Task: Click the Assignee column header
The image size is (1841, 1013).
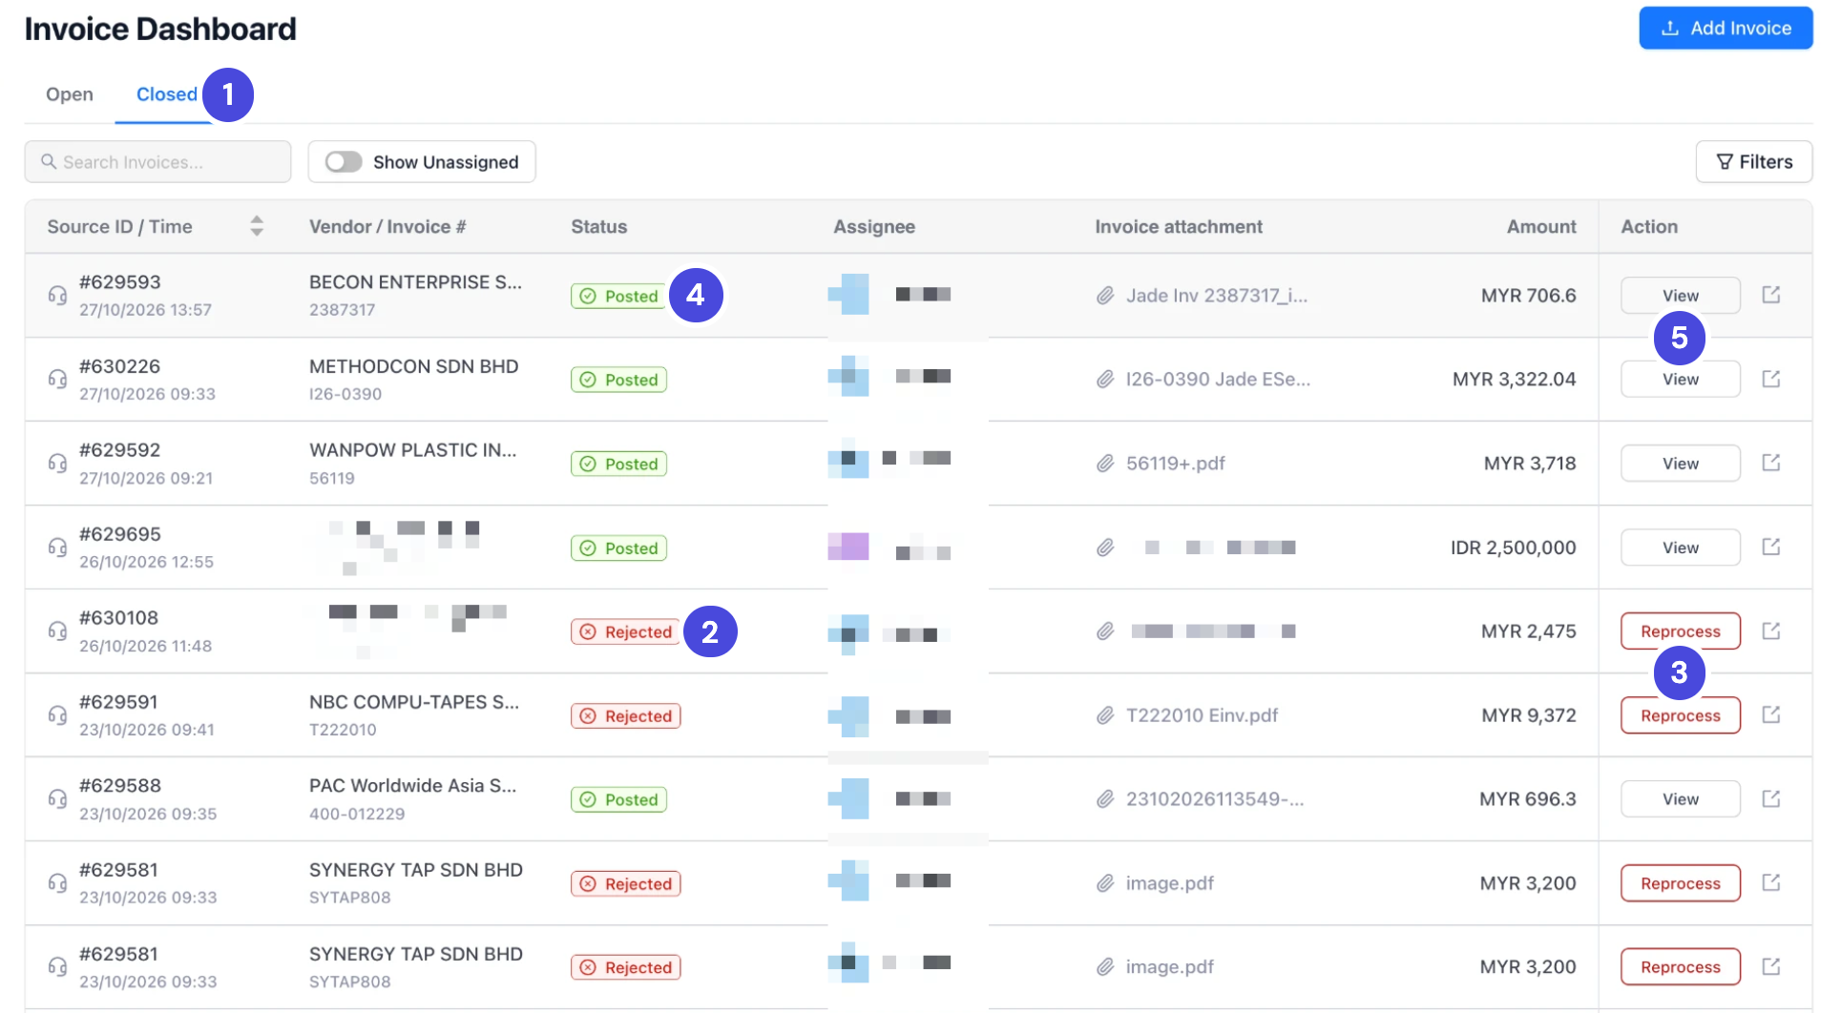Action: 874,227
